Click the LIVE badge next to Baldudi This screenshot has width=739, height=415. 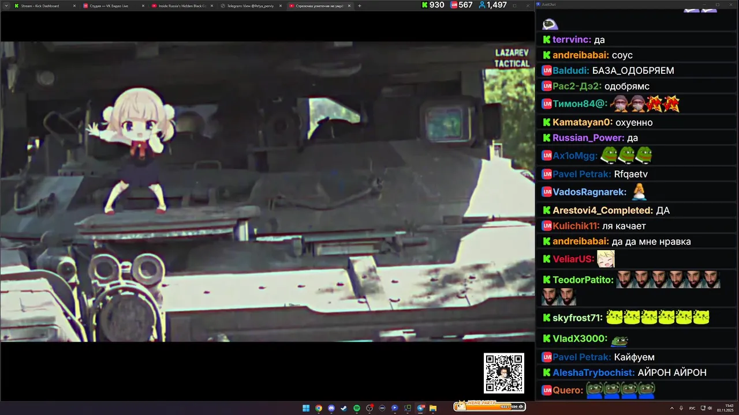pyautogui.click(x=547, y=71)
